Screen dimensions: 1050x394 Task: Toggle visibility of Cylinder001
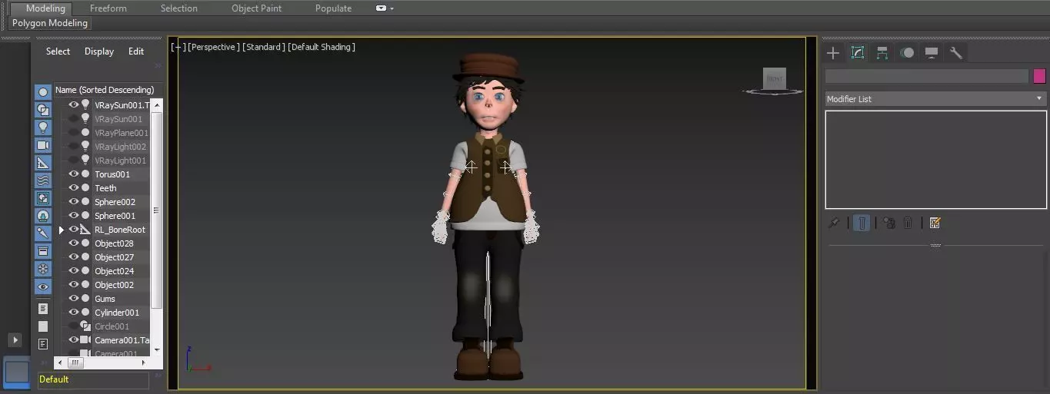point(74,313)
